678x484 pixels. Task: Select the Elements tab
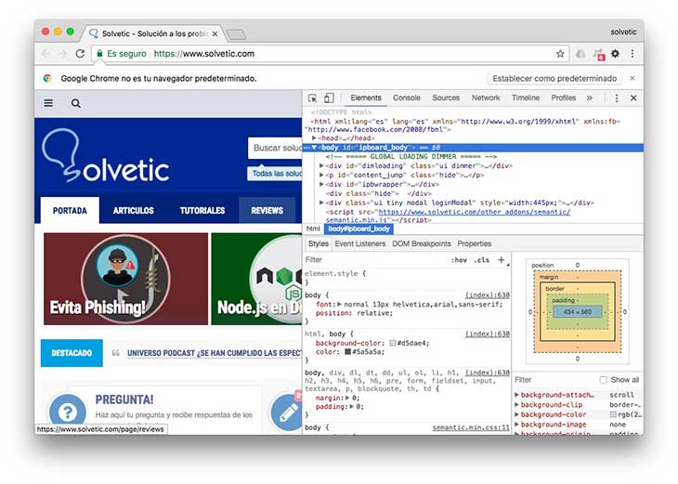coord(366,98)
